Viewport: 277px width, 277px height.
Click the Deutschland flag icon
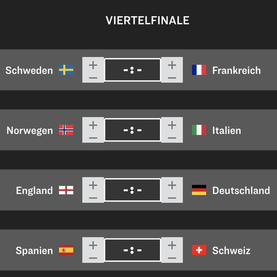(199, 190)
